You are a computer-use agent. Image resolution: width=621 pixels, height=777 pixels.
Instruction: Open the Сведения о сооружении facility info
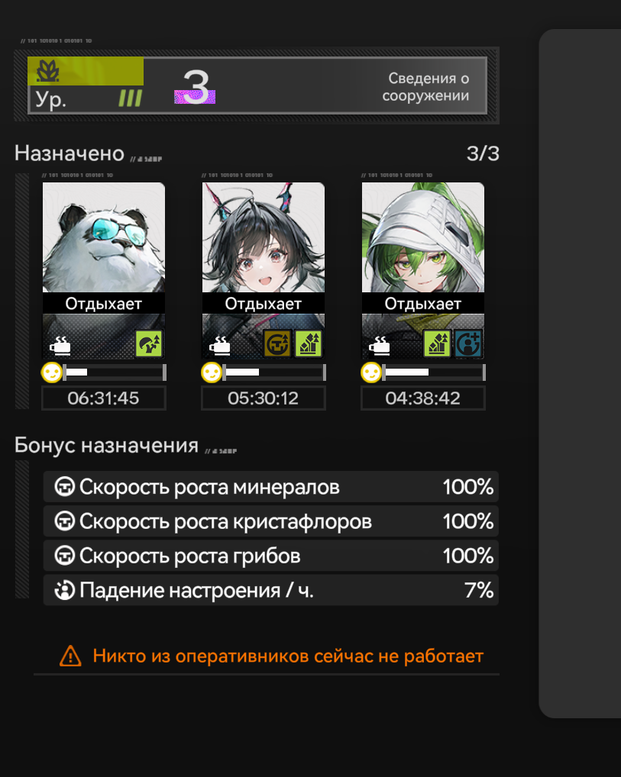(425, 87)
